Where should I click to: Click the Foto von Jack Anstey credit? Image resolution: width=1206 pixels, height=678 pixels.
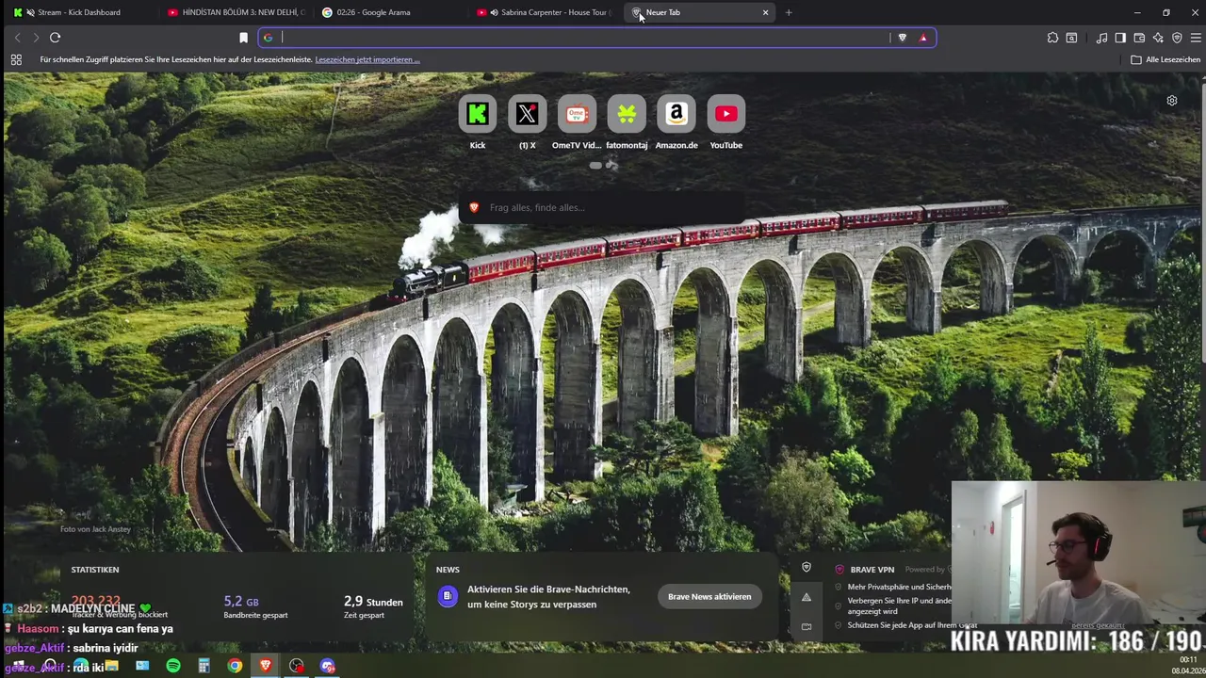tap(95, 529)
